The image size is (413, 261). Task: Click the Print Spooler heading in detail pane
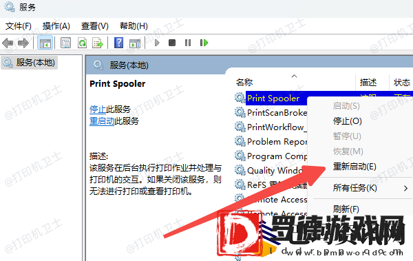tap(118, 84)
